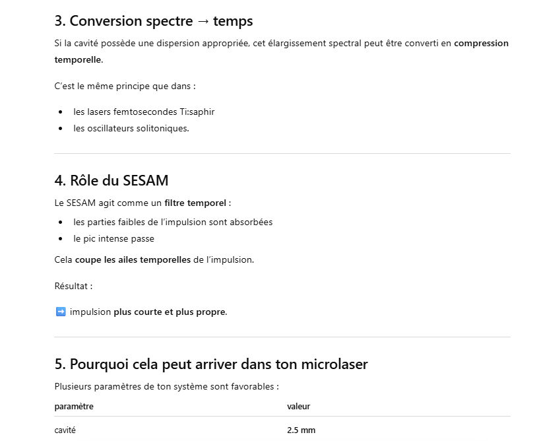539x441 pixels.
Task: Click bullet 'les oscillateurs solitoniques.'
Action: tap(131, 128)
